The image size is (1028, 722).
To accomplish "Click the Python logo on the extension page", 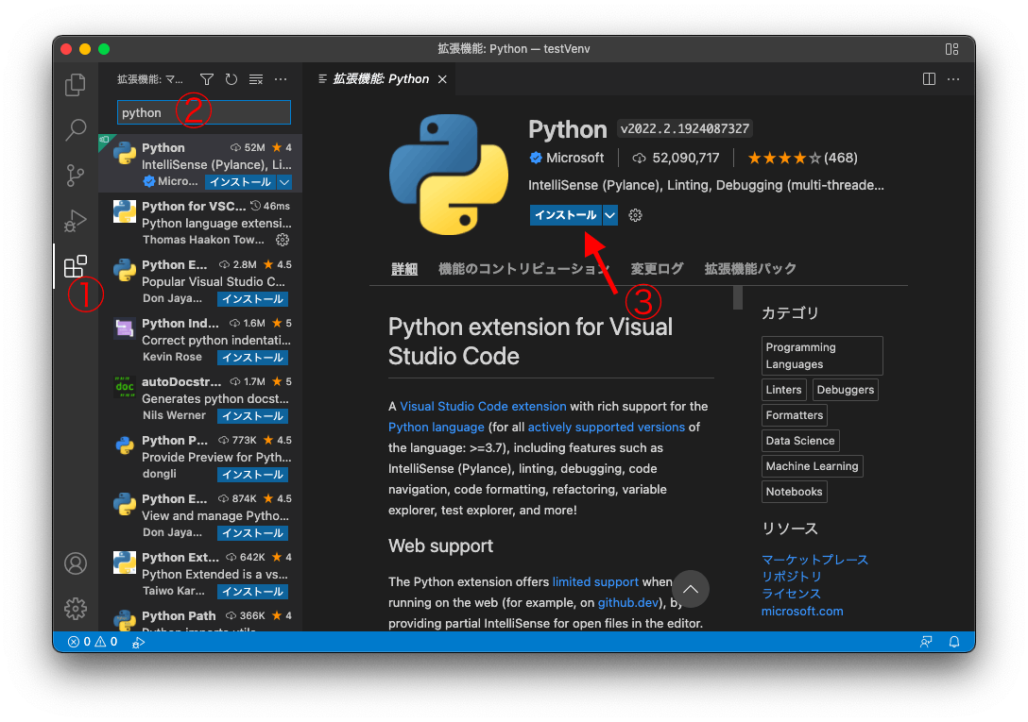I will tap(449, 175).
